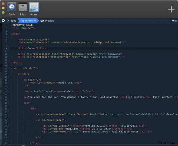This screenshot has height=146, width=178.
Task: Switch to the Files tab icon
Action: point(23,7)
